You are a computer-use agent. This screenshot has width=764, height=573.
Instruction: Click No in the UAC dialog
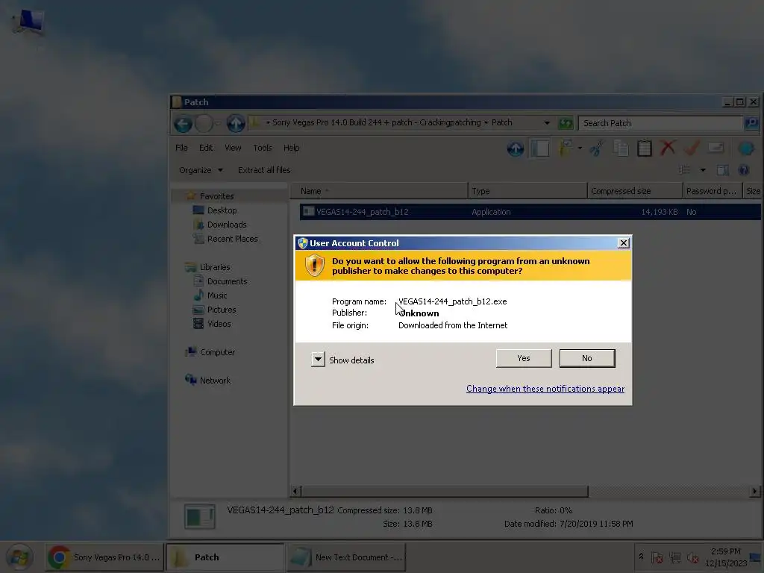[587, 358]
